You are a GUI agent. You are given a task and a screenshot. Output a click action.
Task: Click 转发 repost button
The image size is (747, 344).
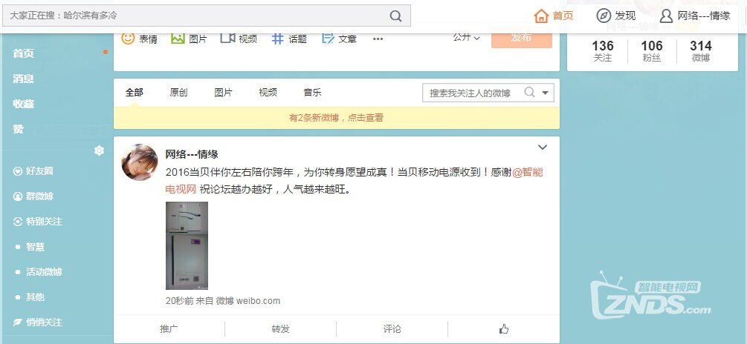(x=281, y=328)
